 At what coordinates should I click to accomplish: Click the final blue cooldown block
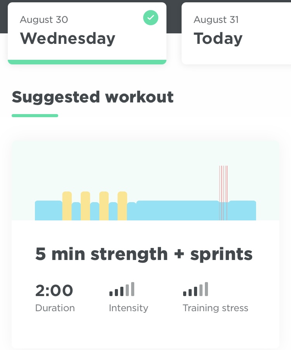click(242, 210)
